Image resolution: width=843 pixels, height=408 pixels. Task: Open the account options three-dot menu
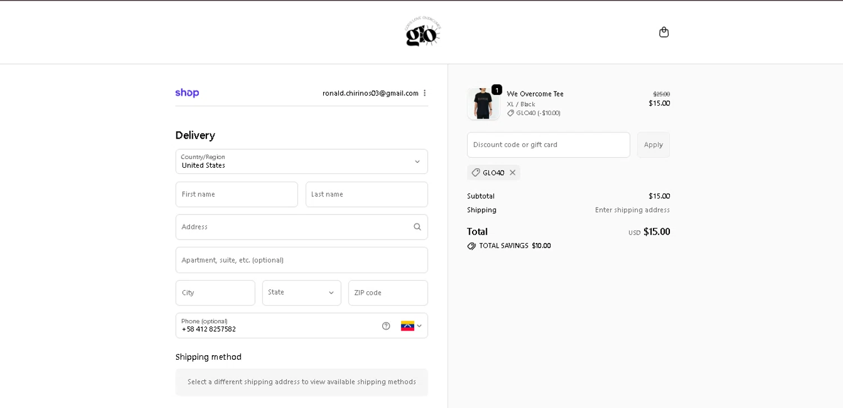[x=425, y=93]
